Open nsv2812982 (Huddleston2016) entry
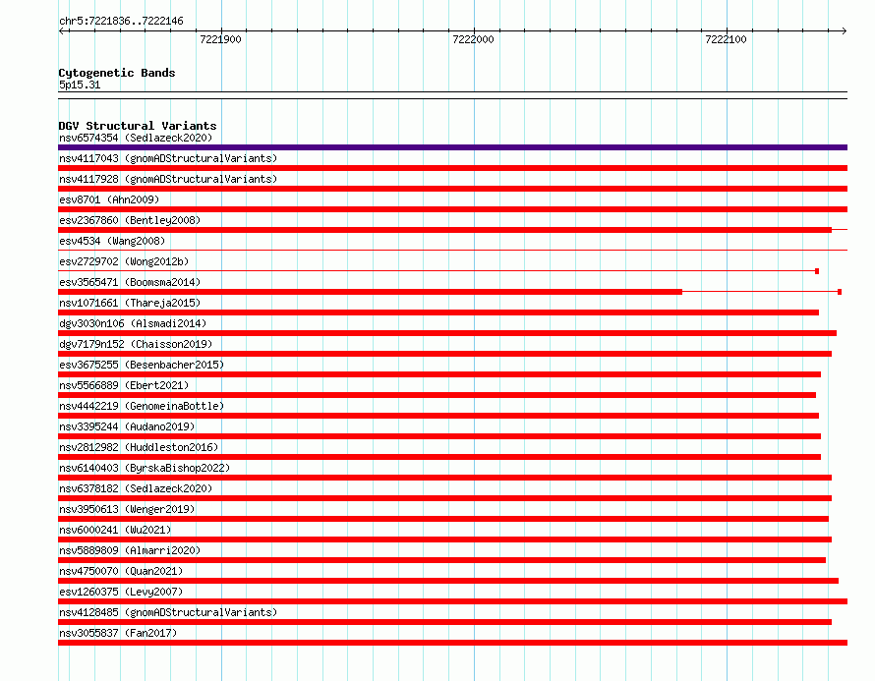 point(139,447)
